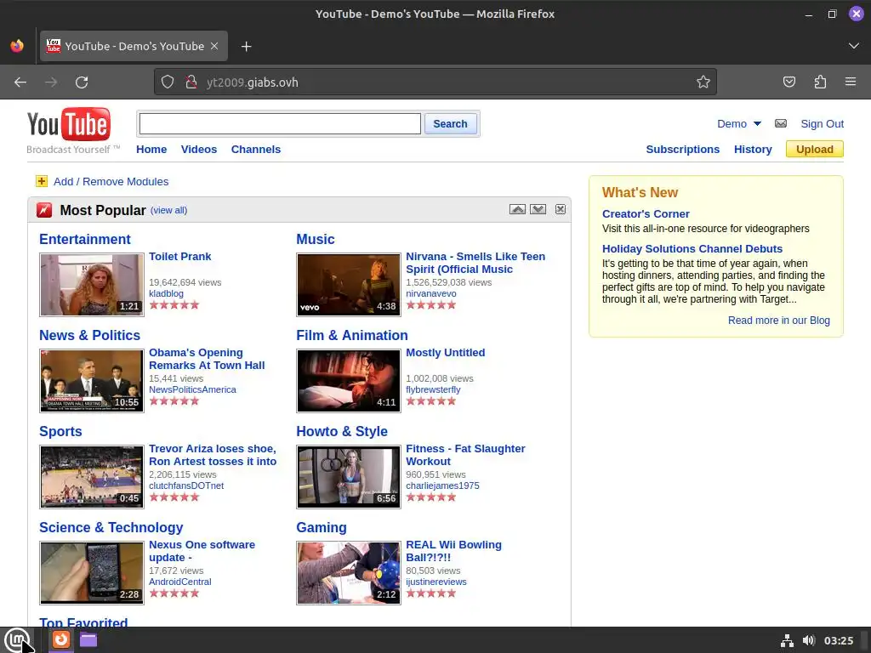
Task: Focus the YouTube search input field
Action: [x=280, y=124]
